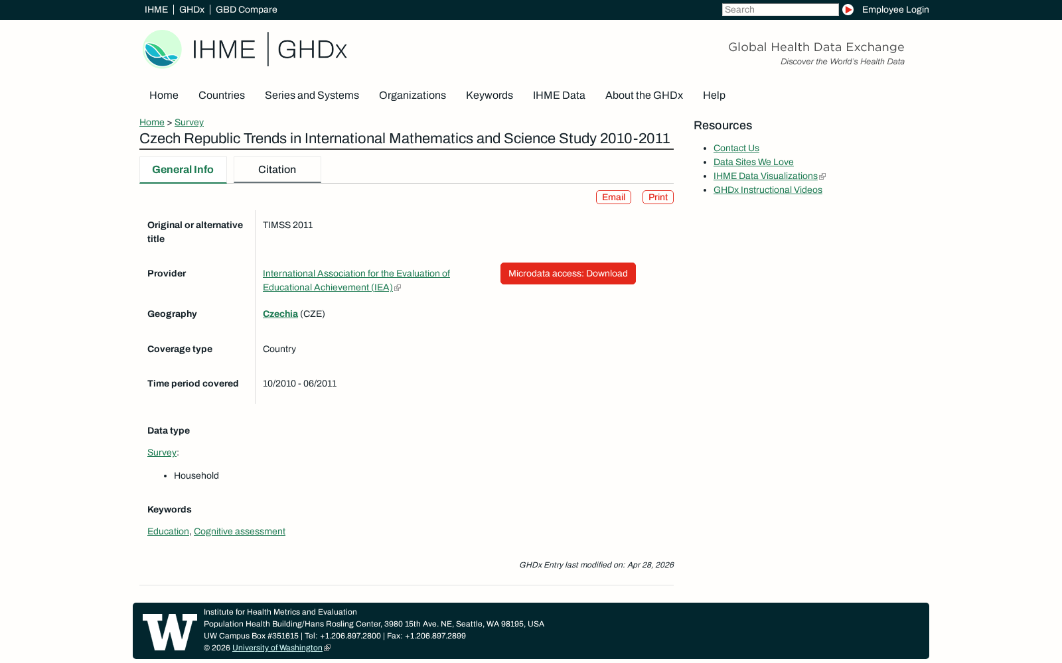Click the GHDx entry last modified date
Image resolution: width=1062 pixels, height=663 pixels.
(597, 565)
